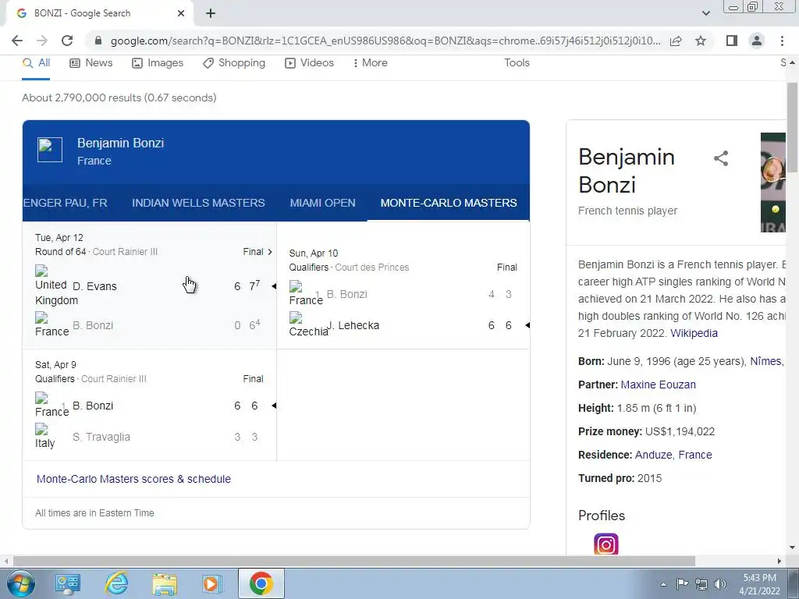Open Windows Media Player from taskbar
The image size is (799, 599).
pos(212,583)
